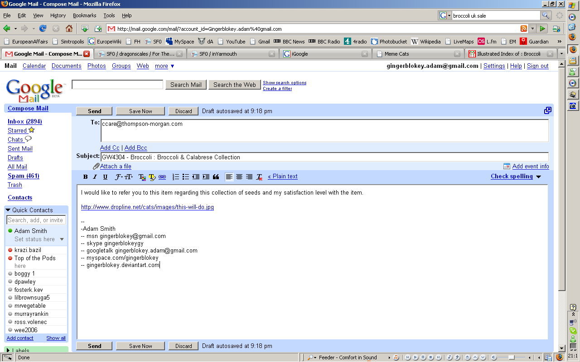Screen dimensions: 580x362
Task: Remove formatting from selected text
Action: [x=259, y=177]
